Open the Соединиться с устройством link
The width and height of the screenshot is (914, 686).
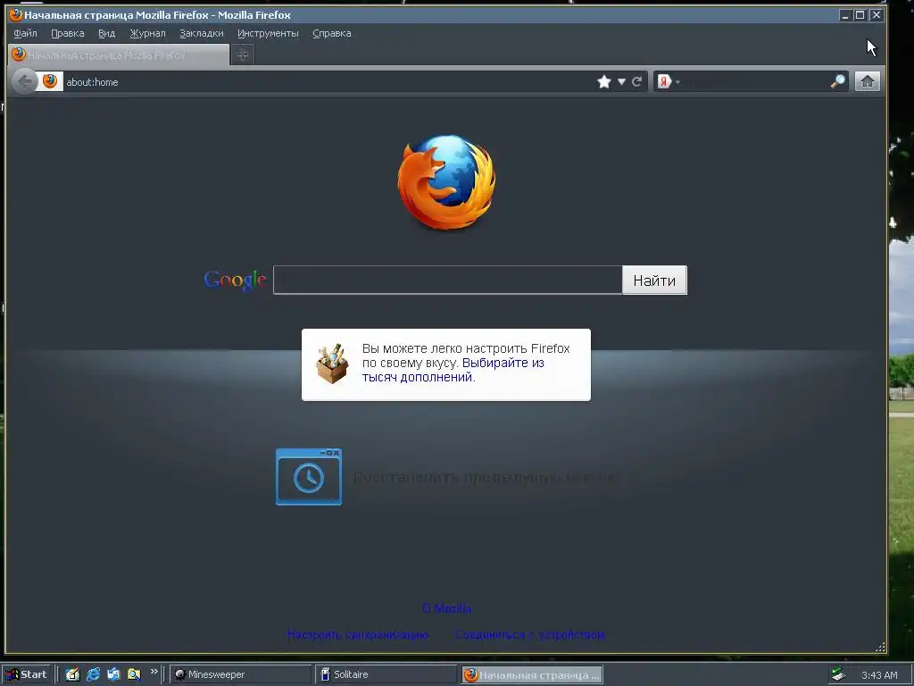click(x=530, y=635)
